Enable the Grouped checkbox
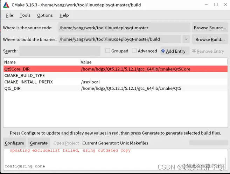 click(107, 51)
